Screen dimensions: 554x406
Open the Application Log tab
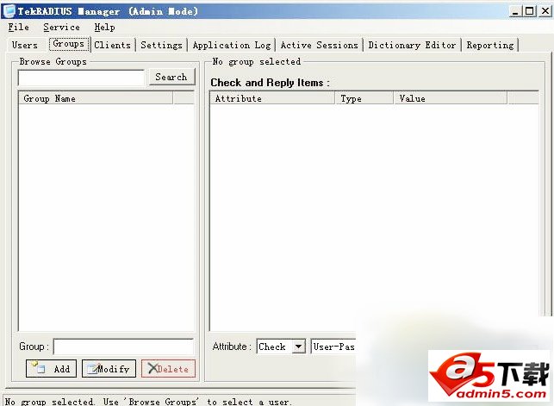click(232, 45)
